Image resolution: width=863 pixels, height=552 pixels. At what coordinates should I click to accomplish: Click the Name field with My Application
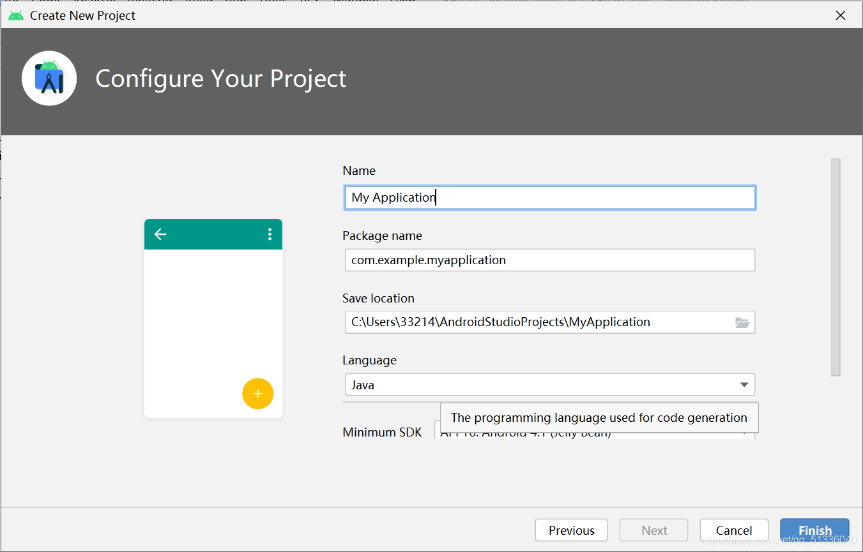pos(550,197)
